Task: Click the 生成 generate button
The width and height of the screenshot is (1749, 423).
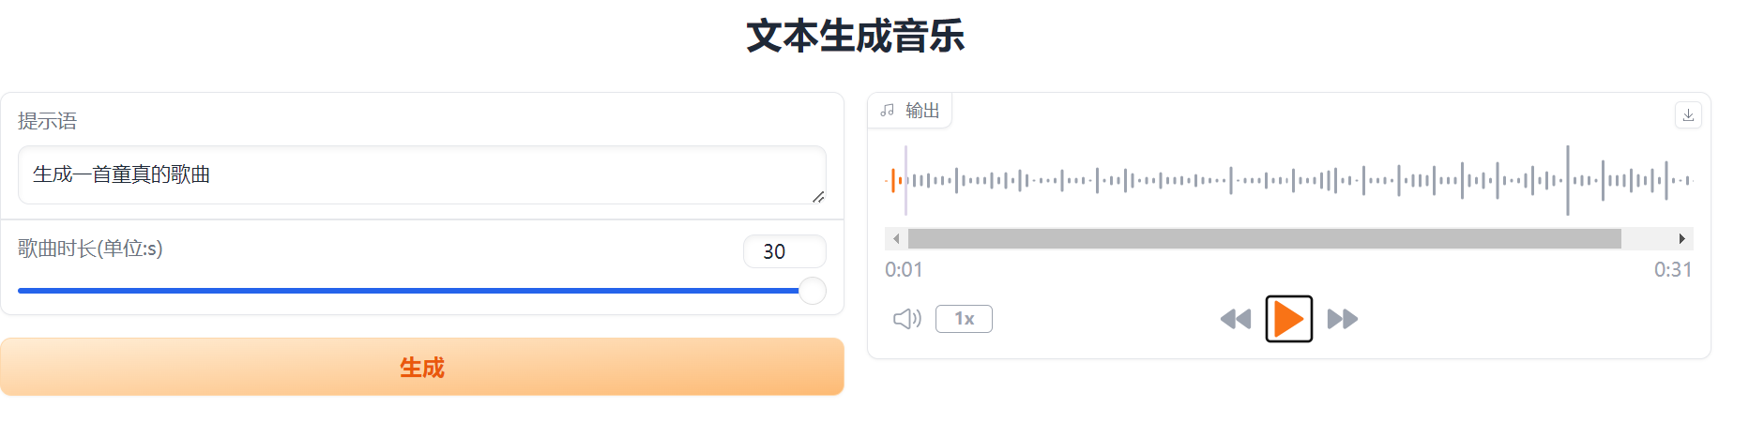Action: click(x=422, y=367)
